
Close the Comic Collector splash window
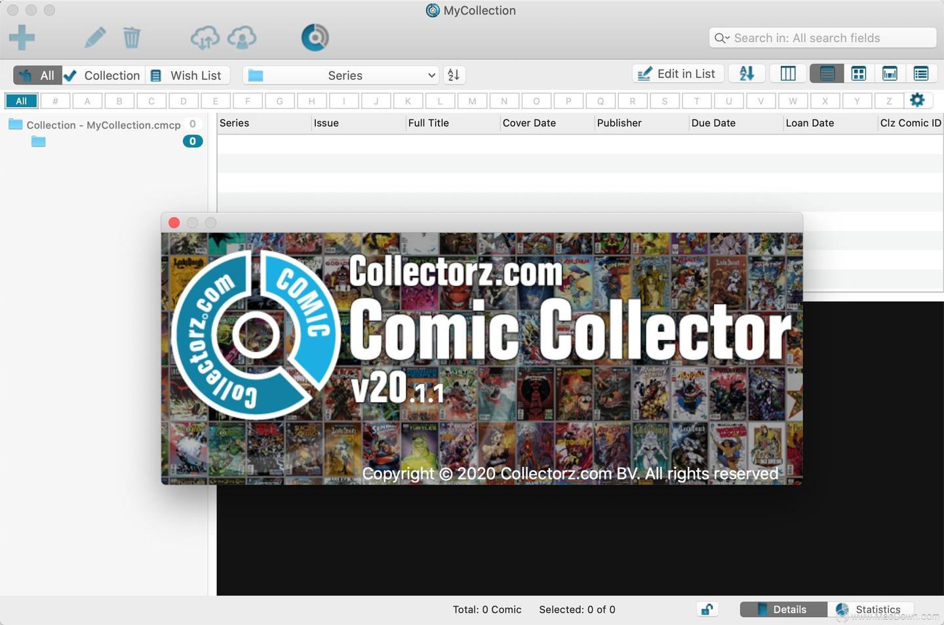pyautogui.click(x=174, y=223)
